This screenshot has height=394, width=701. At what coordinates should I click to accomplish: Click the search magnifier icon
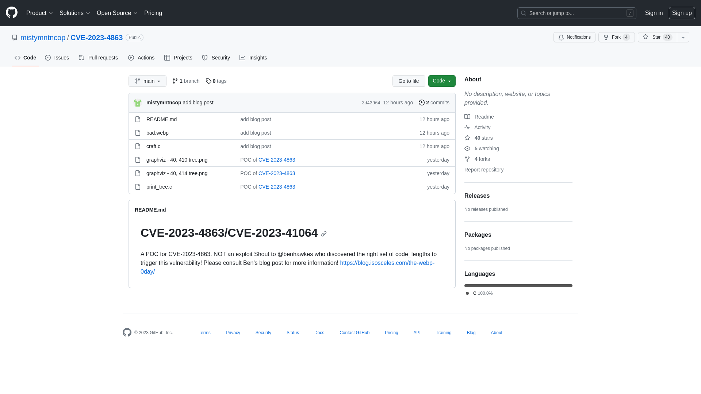tap(524, 13)
